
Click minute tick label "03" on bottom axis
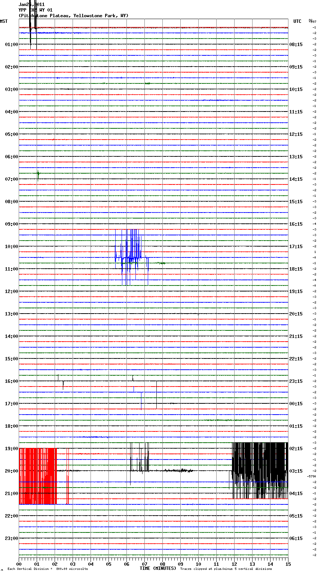[73, 564]
